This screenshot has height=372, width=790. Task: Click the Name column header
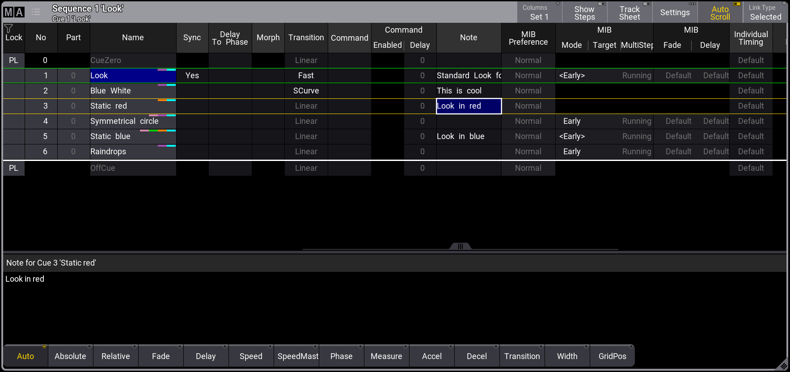point(133,38)
